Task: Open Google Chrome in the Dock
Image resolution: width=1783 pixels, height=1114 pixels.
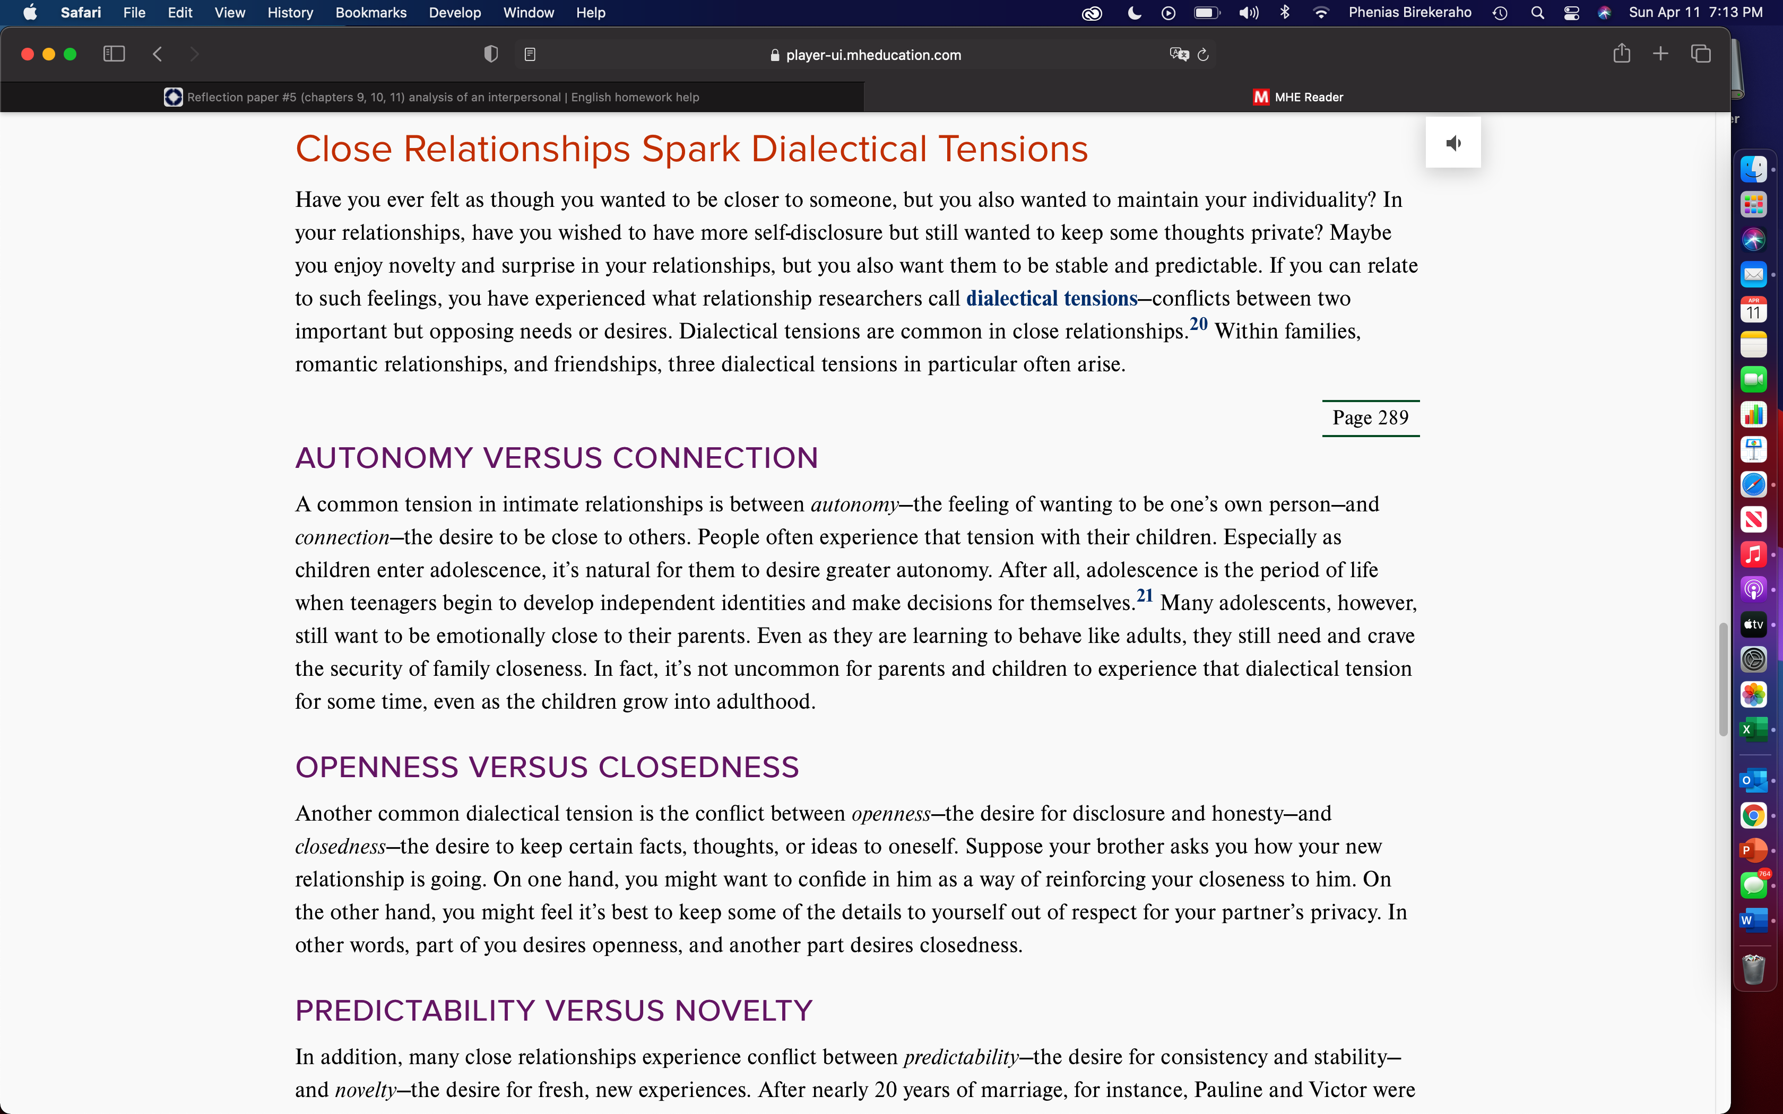Action: 1753,816
